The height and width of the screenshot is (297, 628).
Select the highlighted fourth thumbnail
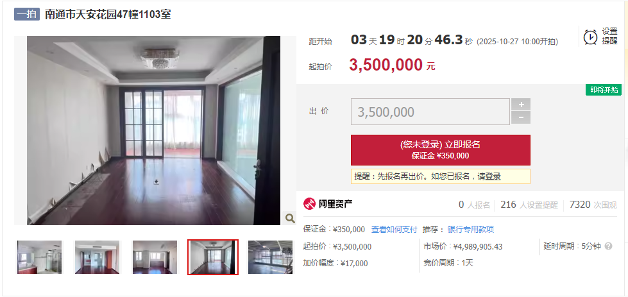point(213,257)
